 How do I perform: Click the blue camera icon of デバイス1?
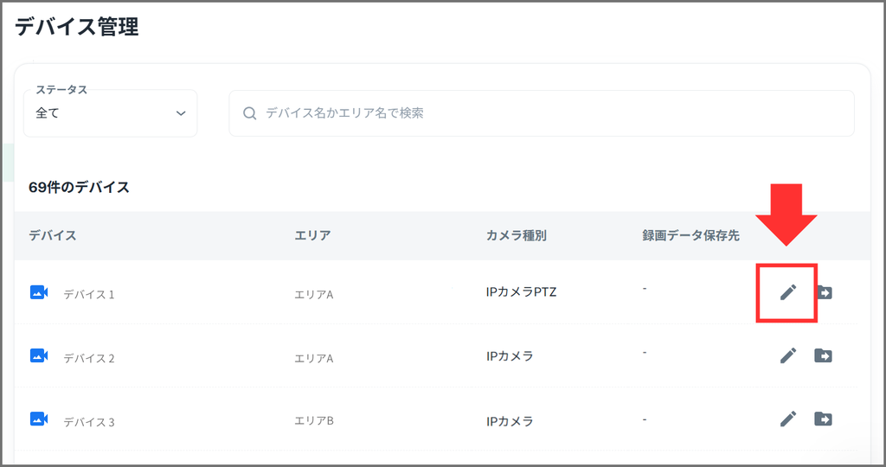[39, 292]
